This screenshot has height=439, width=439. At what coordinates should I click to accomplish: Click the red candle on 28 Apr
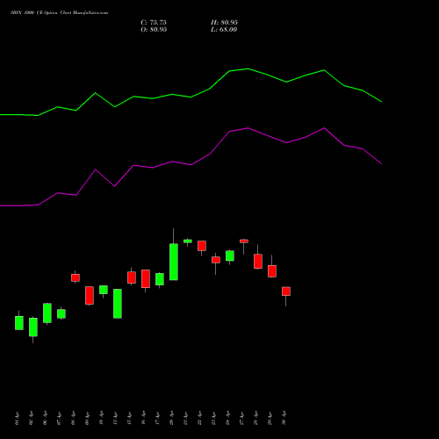(x=258, y=261)
